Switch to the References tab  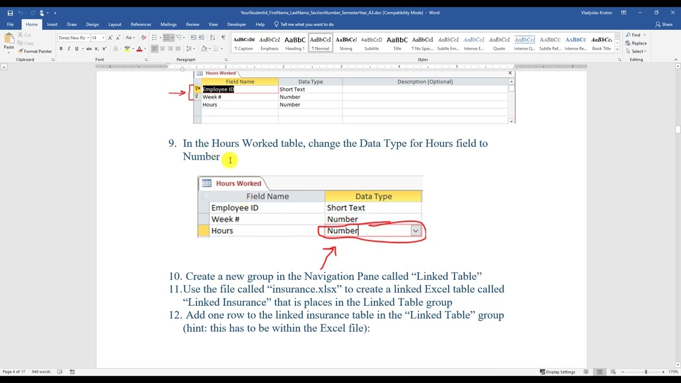(141, 24)
